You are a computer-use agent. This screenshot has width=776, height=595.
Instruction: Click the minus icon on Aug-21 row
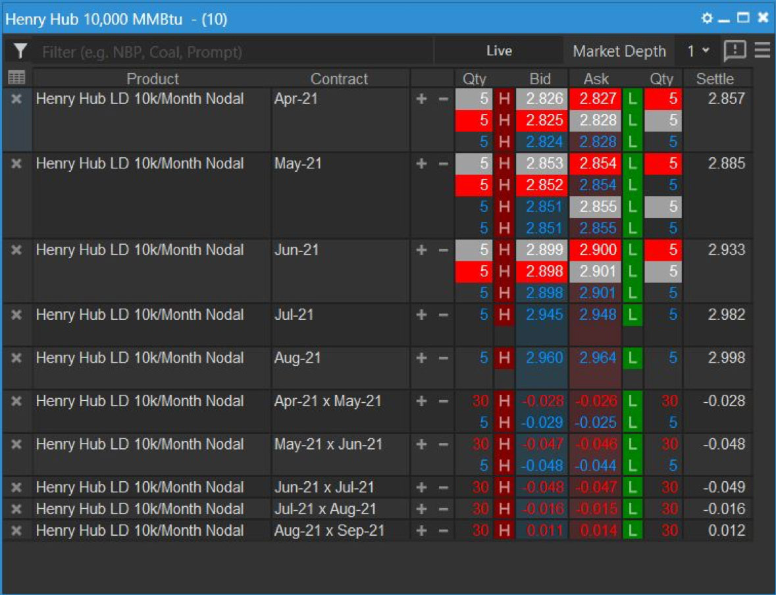[444, 358]
